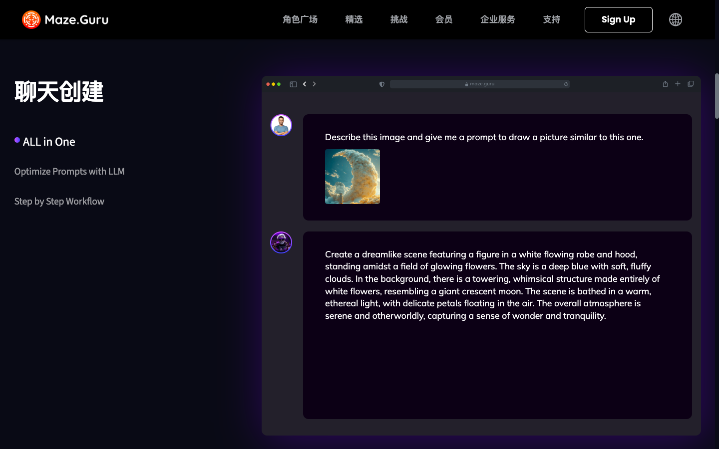Image resolution: width=719 pixels, height=449 pixels.
Task: Show the Step by Step Workflow tab
Action: [59, 202]
